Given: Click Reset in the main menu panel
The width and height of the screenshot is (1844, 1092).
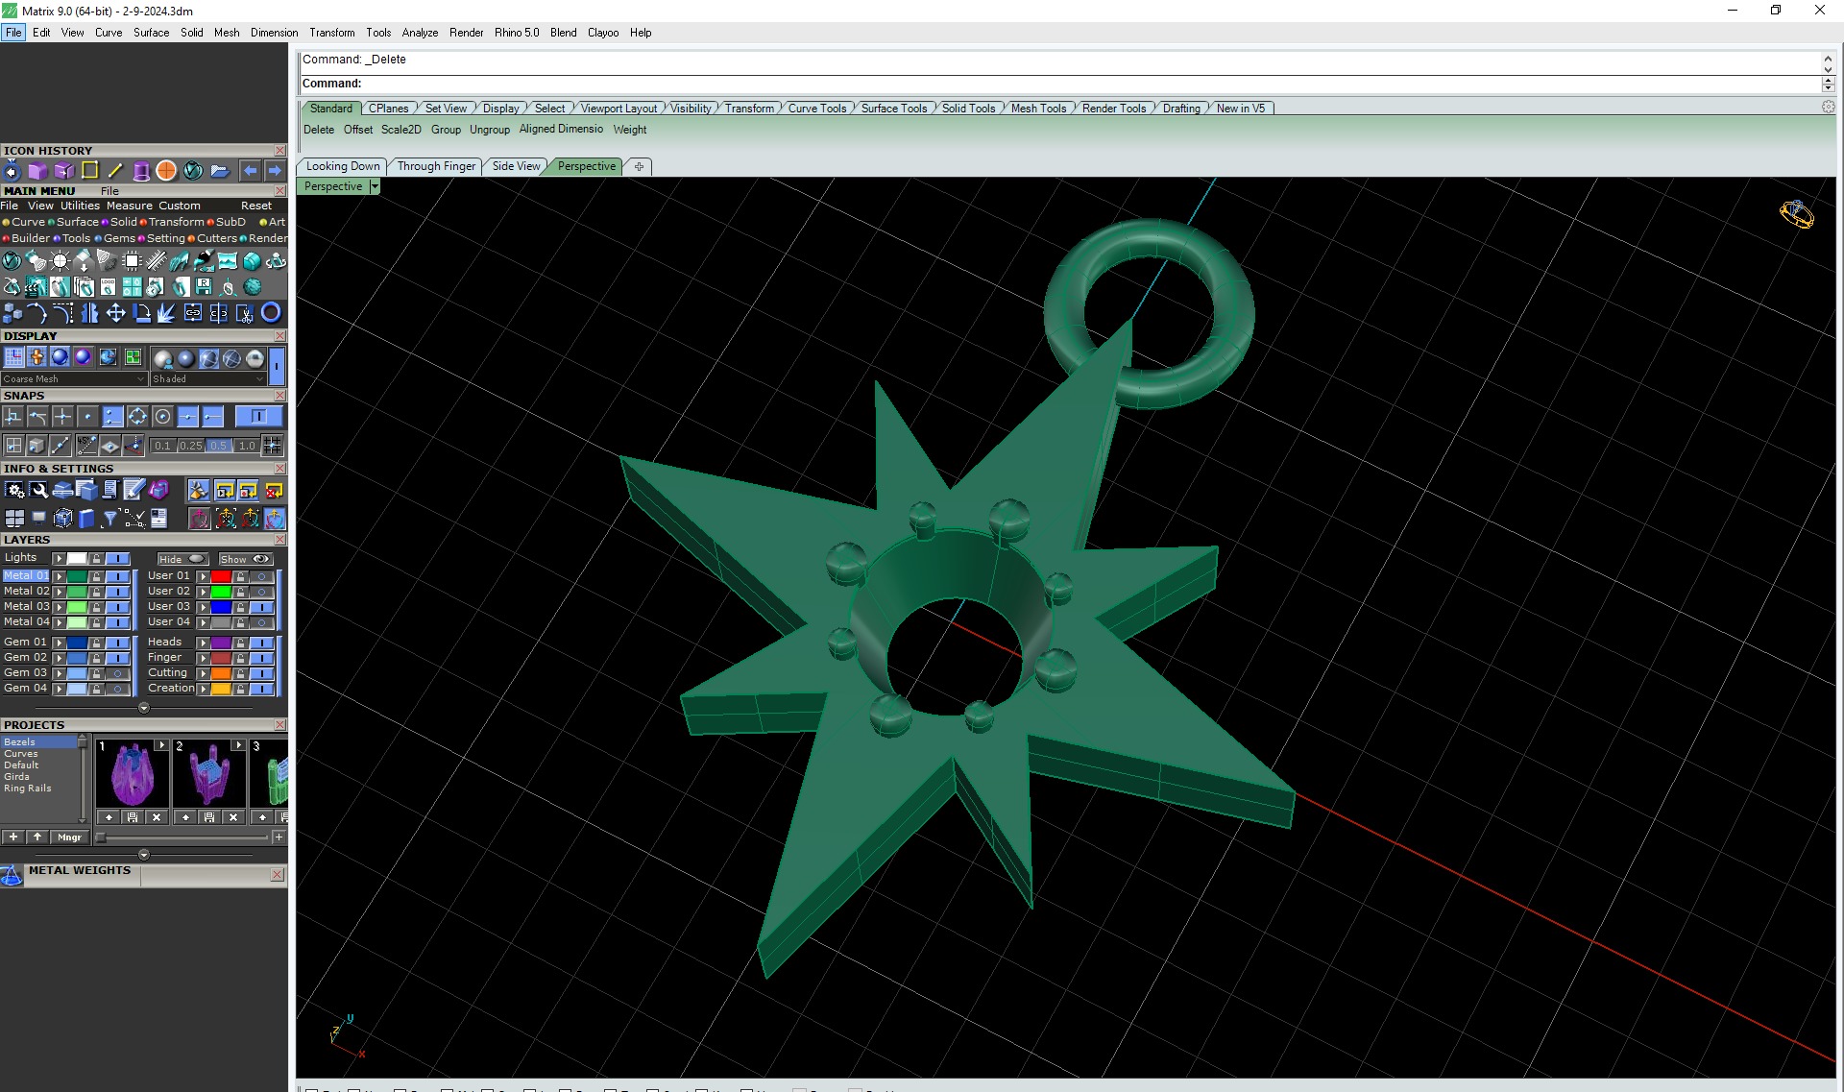Looking at the screenshot, I should (x=255, y=206).
